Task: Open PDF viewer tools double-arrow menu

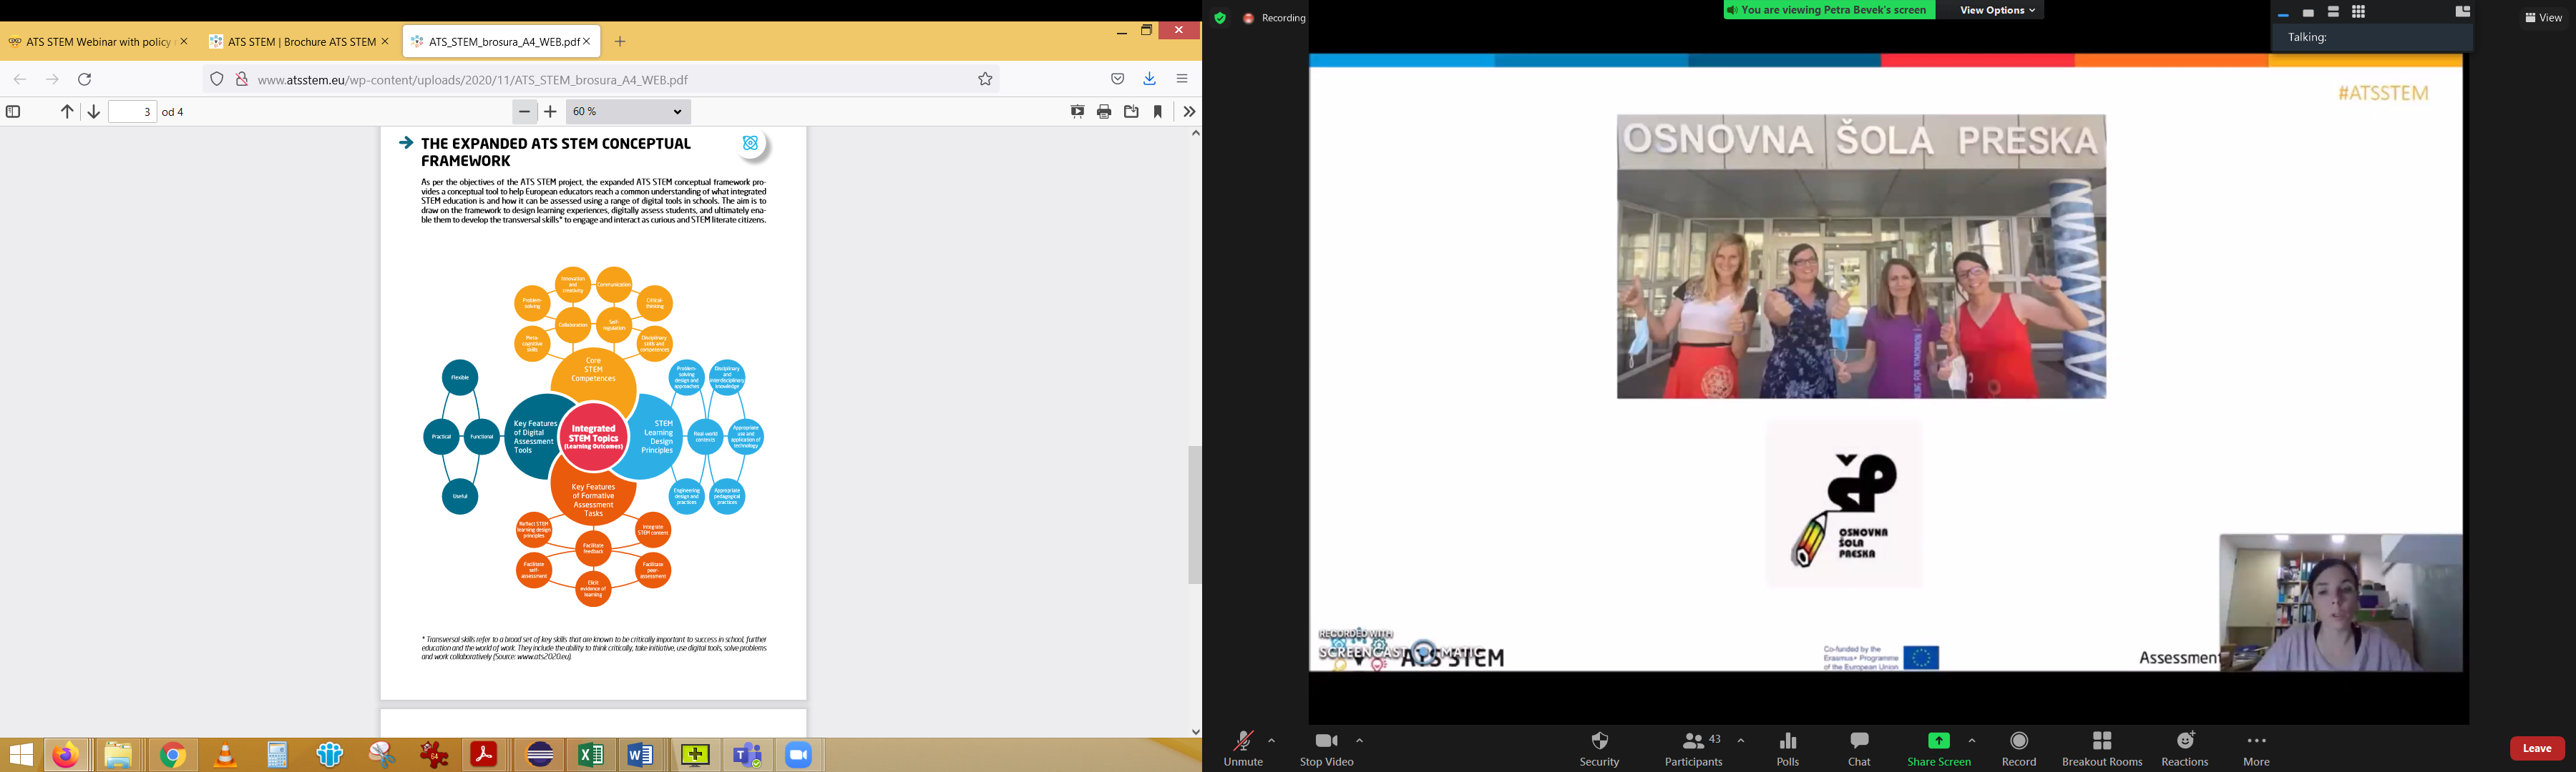Action: coord(1189,112)
